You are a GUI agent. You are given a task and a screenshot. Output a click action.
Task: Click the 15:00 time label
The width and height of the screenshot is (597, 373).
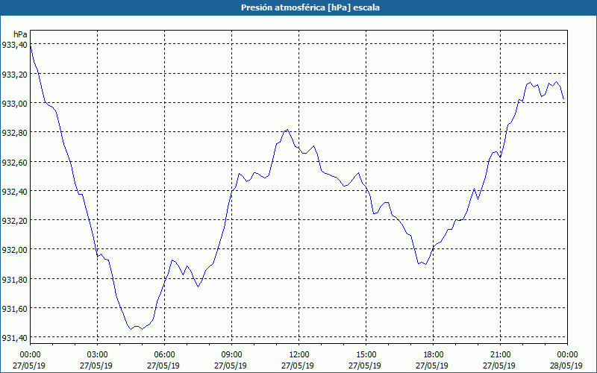coord(366,355)
